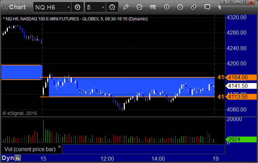The width and height of the screenshot is (258, 163).
Task: Expand the NQ H6 symbol dropdown arrow
Action: 68,7
